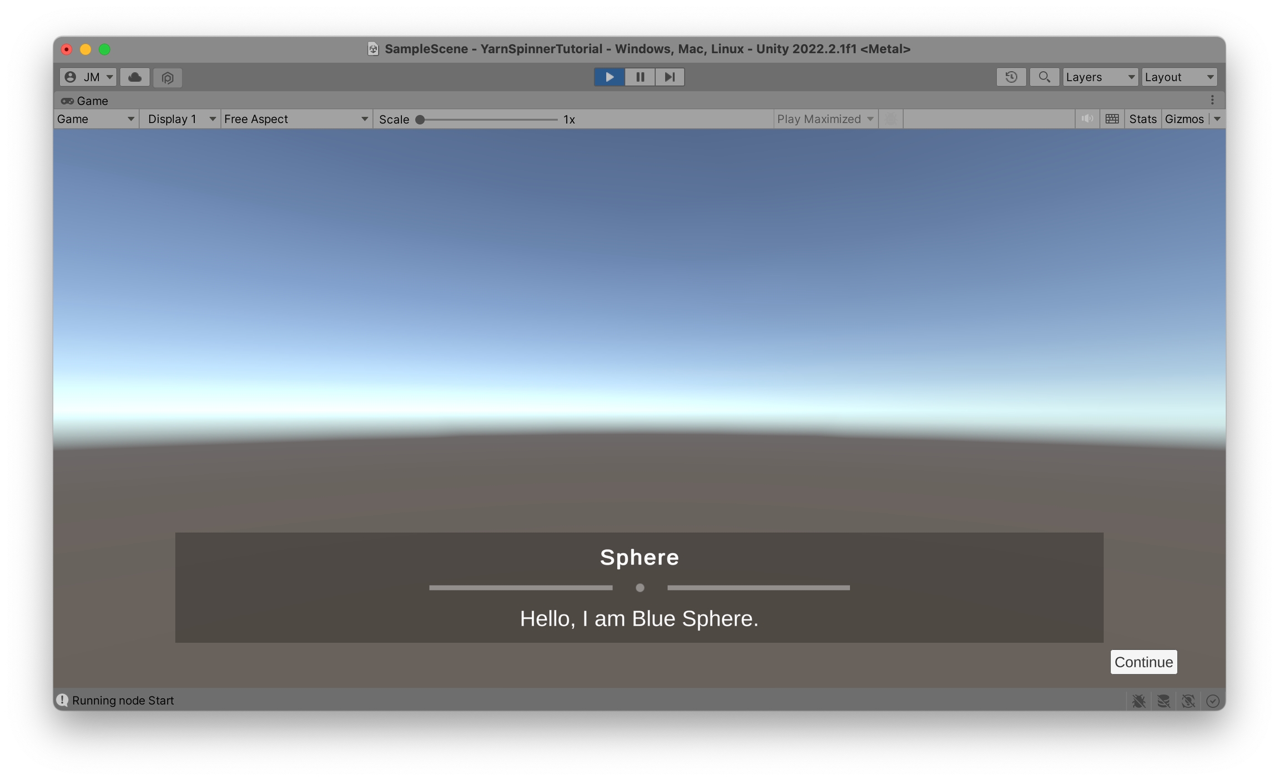This screenshot has height=781, width=1279.
Task: Toggle the Stats overlay
Action: pos(1142,119)
